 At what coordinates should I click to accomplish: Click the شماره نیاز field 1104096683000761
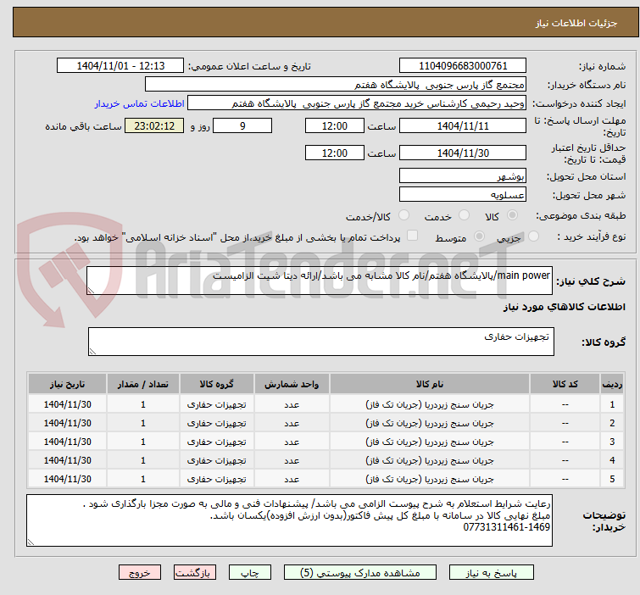(463, 66)
